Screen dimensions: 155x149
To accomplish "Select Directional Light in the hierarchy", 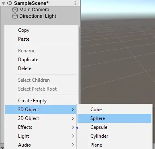I will click(38, 16).
